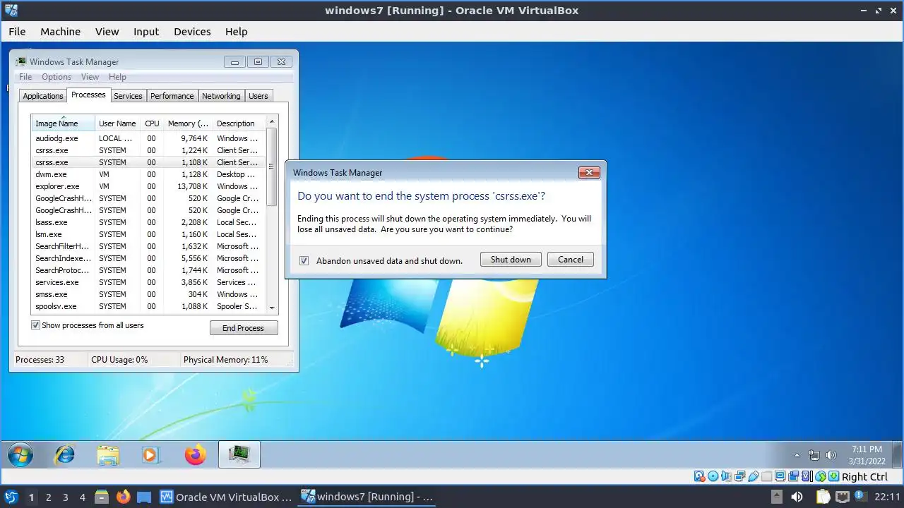Switch to the Performance tab

pos(172,96)
